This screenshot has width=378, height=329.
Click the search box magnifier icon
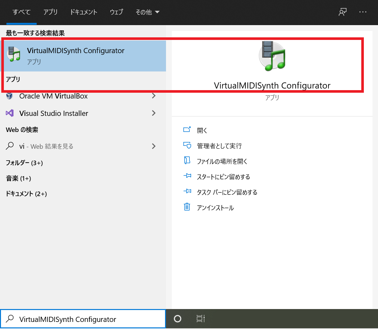[x=10, y=319]
